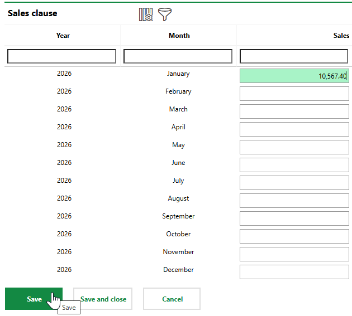Click the July sales input field

click(294, 183)
